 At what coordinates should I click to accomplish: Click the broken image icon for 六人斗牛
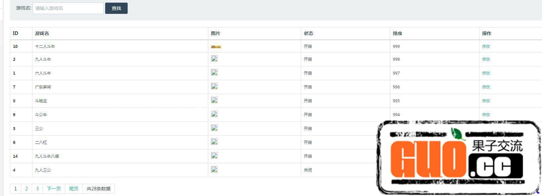[214, 73]
